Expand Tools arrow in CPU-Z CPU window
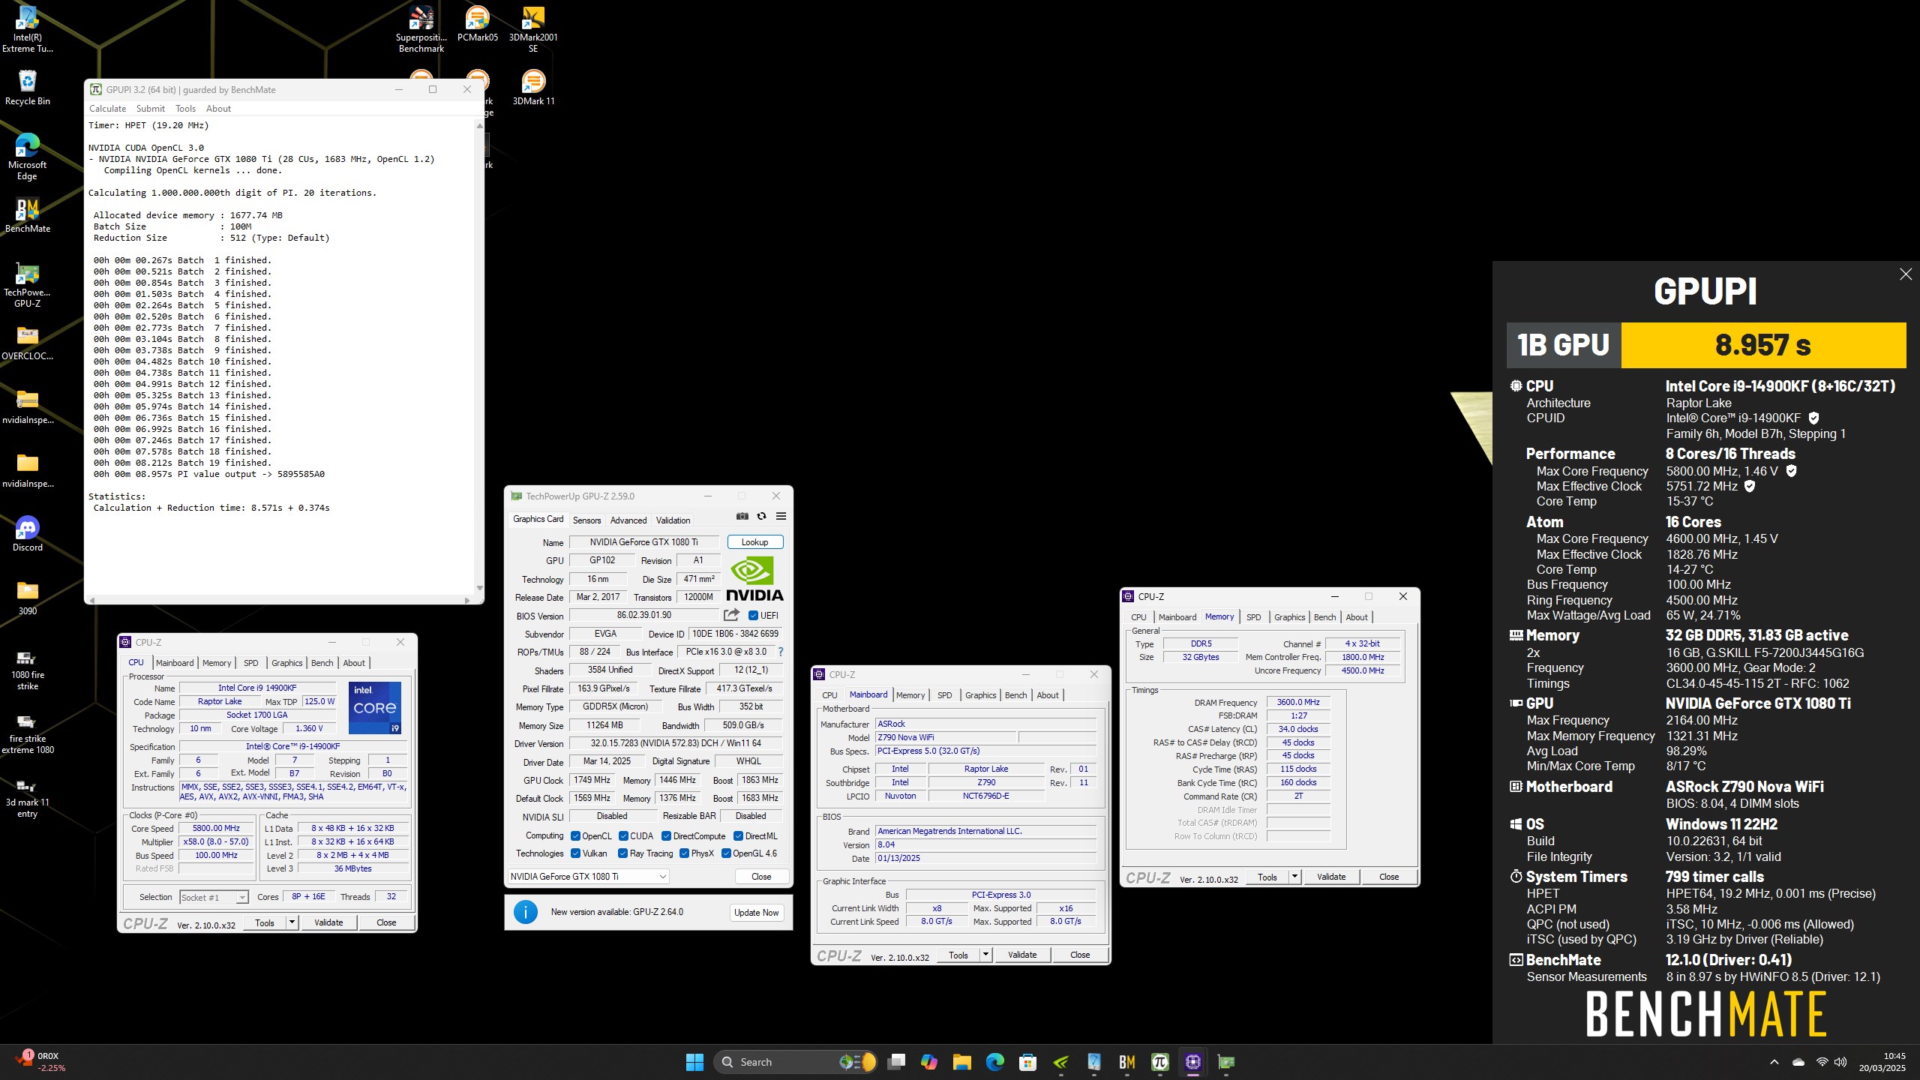 (x=292, y=922)
